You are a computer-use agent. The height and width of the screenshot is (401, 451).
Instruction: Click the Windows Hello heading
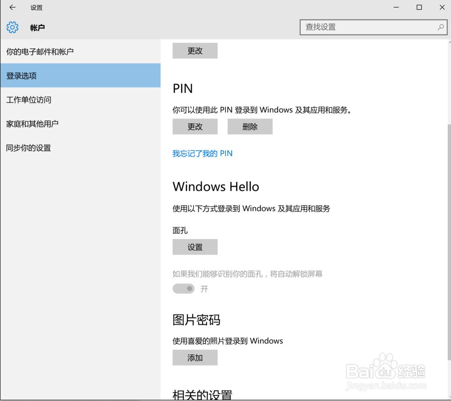[216, 187]
